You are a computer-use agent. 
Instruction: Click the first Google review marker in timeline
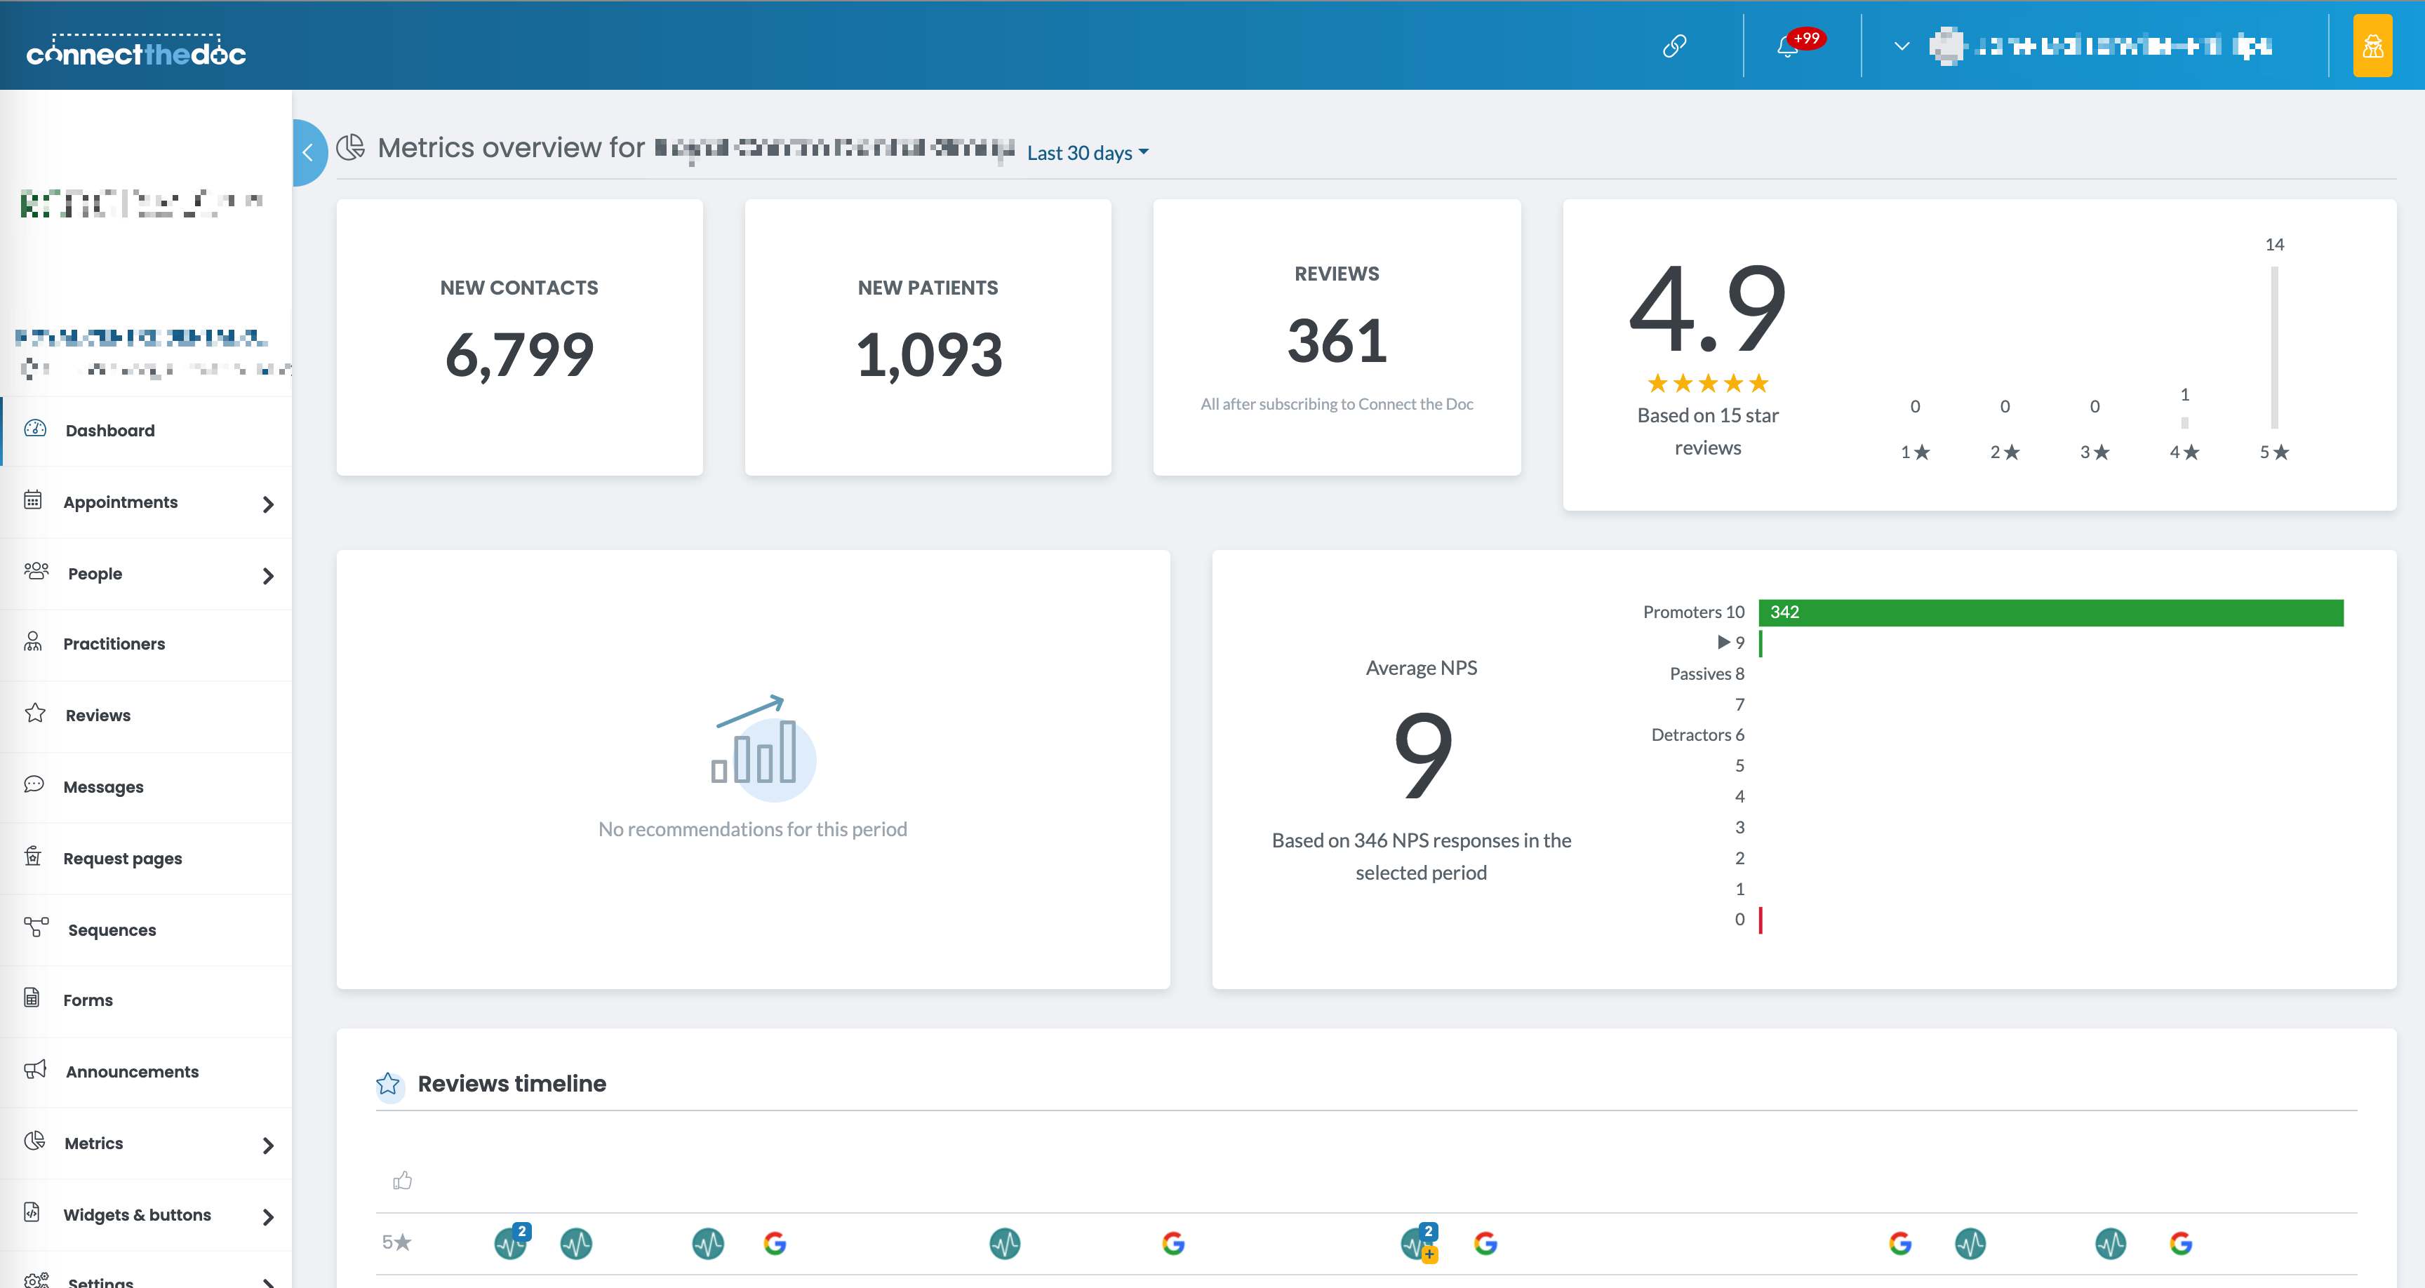pos(775,1244)
